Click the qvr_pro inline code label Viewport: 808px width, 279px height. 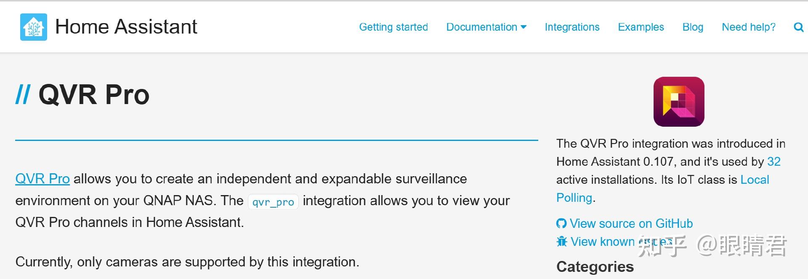(273, 202)
